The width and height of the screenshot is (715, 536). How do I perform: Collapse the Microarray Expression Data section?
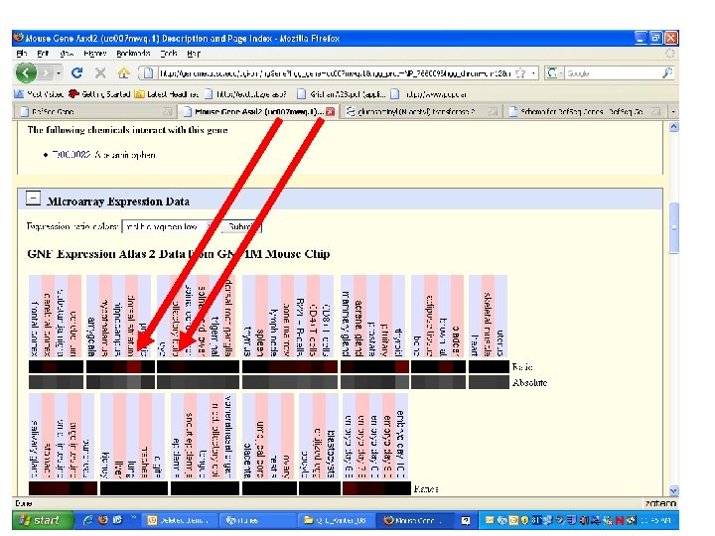click(33, 199)
